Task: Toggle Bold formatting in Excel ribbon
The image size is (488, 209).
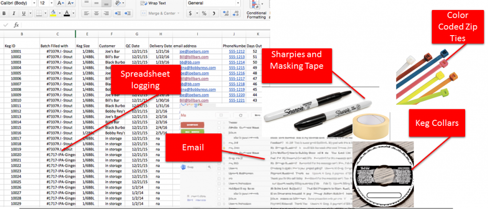Action: click(4, 13)
